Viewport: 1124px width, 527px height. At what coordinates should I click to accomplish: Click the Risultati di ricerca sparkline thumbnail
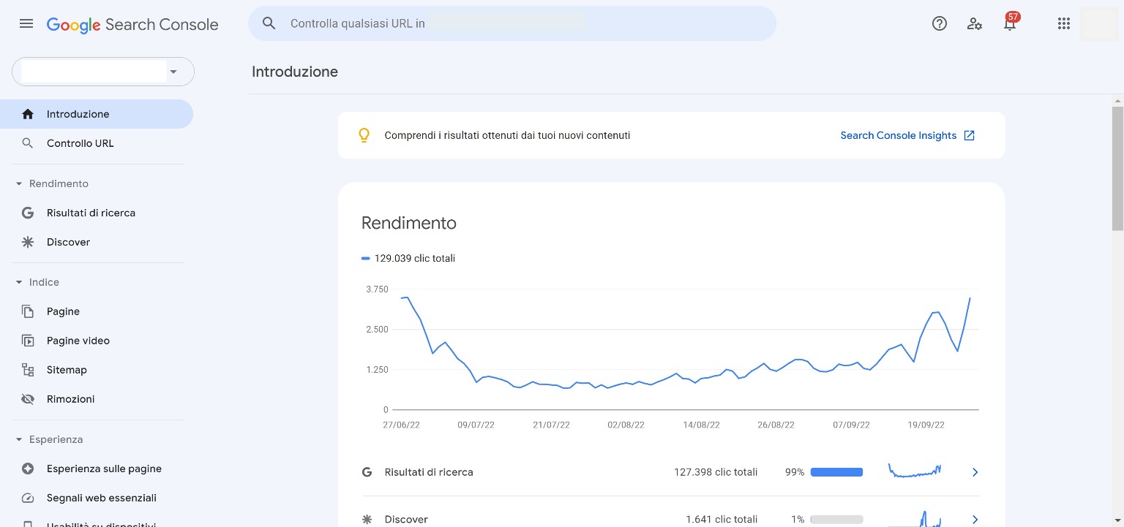point(914,470)
